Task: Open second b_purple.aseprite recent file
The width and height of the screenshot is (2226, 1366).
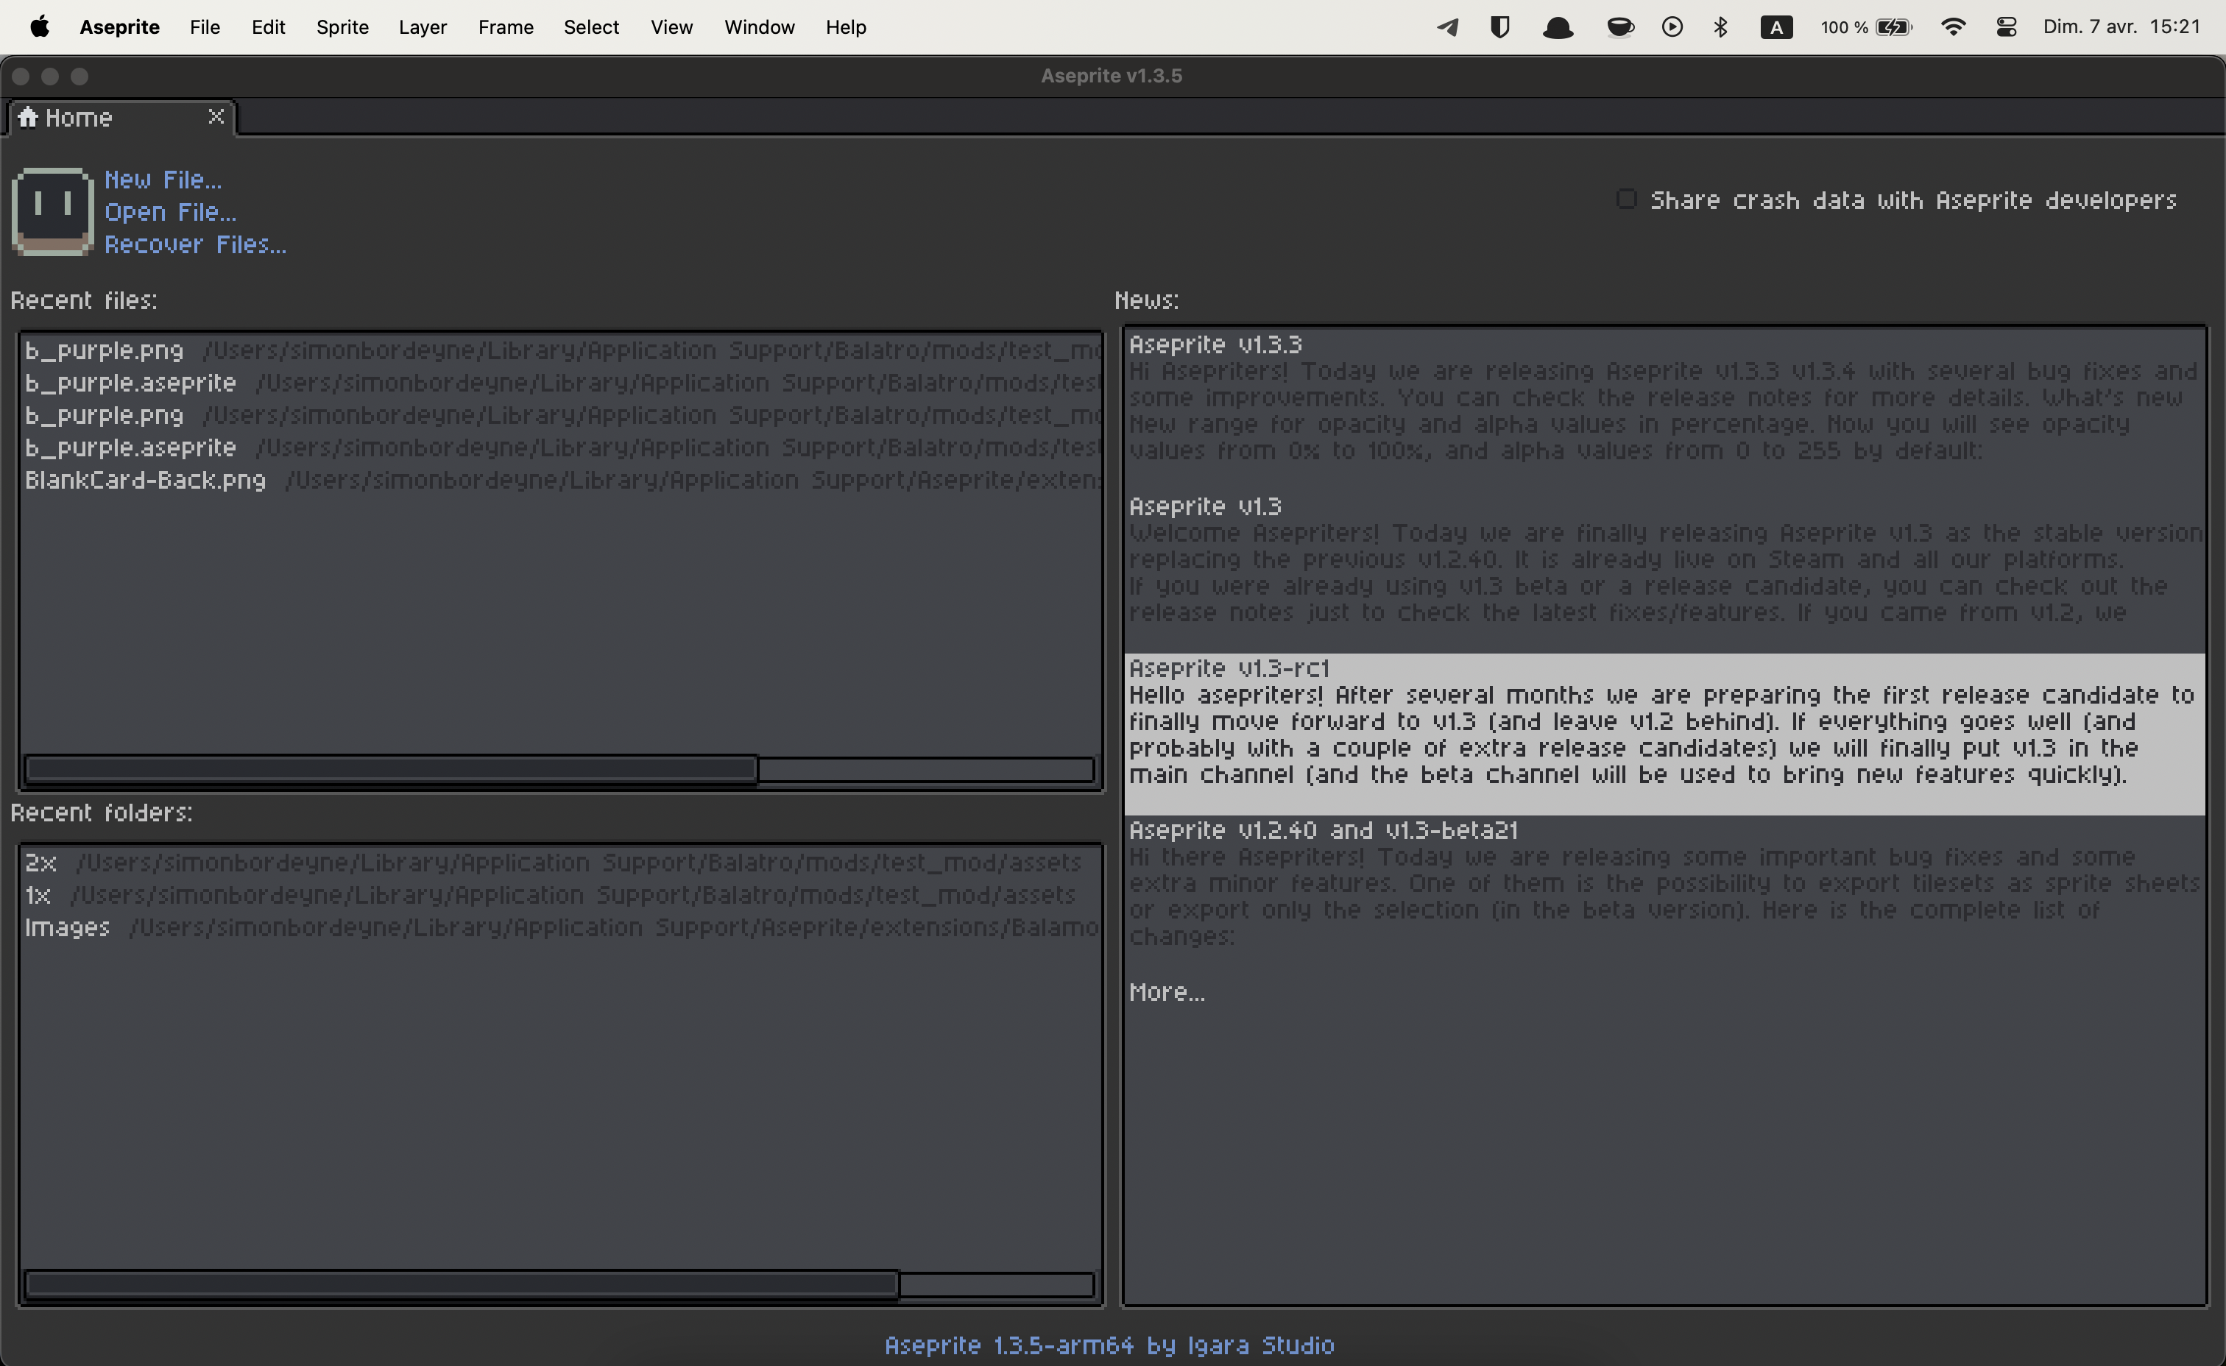Action: pyautogui.click(x=561, y=448)
